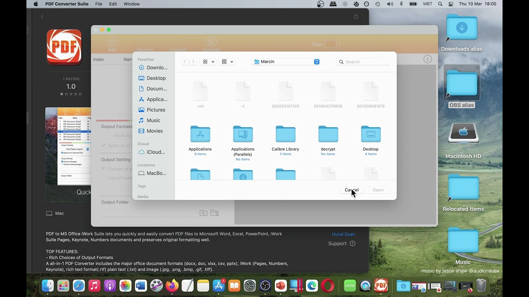Open the App Store Dock icon
Image resolution: width=529 pixels, height=297 pixels.
coord(219,285)
